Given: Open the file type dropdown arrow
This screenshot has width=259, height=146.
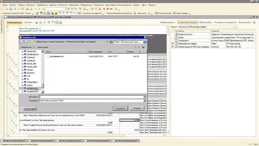Looking at the screenshot, I should pyautogui.click(x=144, y=101).
